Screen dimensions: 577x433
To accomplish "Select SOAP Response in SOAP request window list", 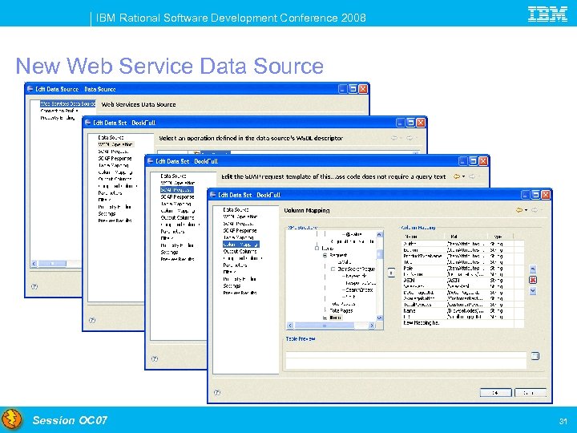I will click(177, 196).
